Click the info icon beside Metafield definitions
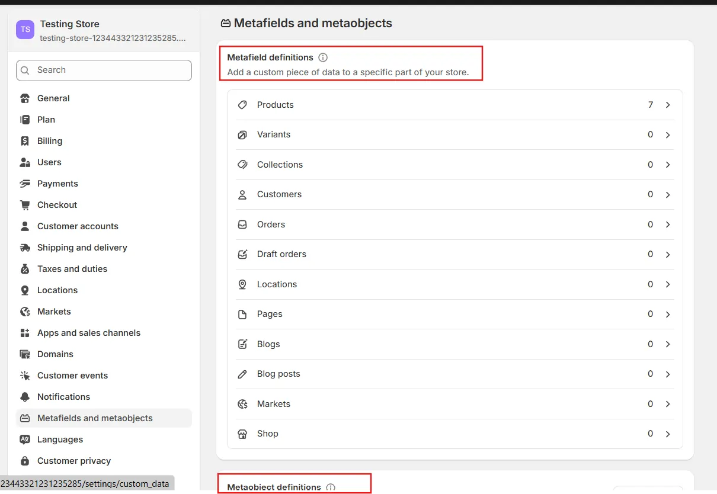Viewport: 717px width, 494px height. point(323,57)
